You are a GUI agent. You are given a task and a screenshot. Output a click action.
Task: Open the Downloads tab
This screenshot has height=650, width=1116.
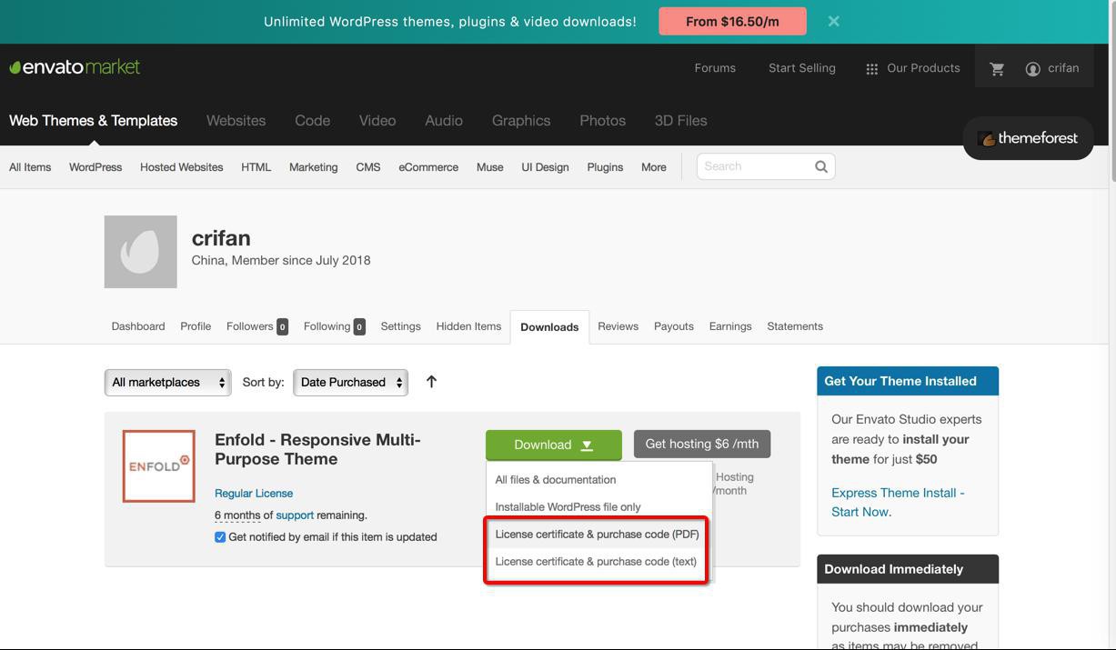coord(549,327)
